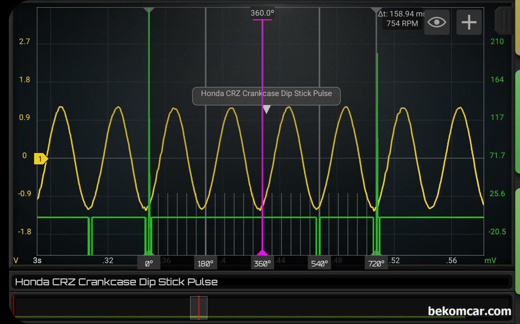Open the drawer grip handle at top right
520x324 pixels.
click(x=505, y=21)
